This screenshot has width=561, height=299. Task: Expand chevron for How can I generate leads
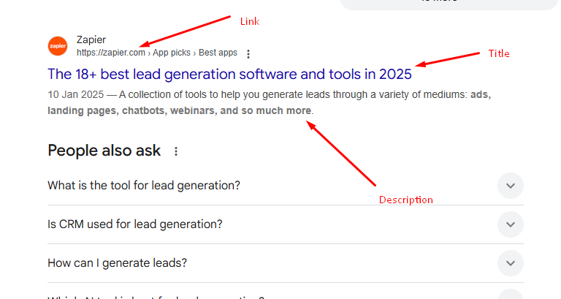tap(511, 263)
